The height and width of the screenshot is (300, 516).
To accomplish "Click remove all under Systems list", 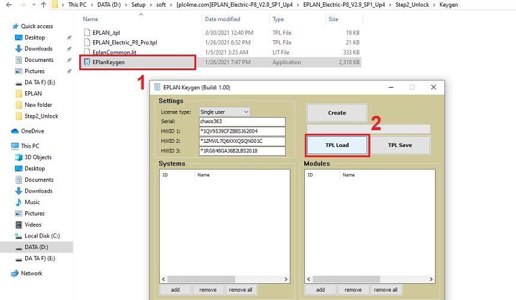I will (x=241, y=290).
